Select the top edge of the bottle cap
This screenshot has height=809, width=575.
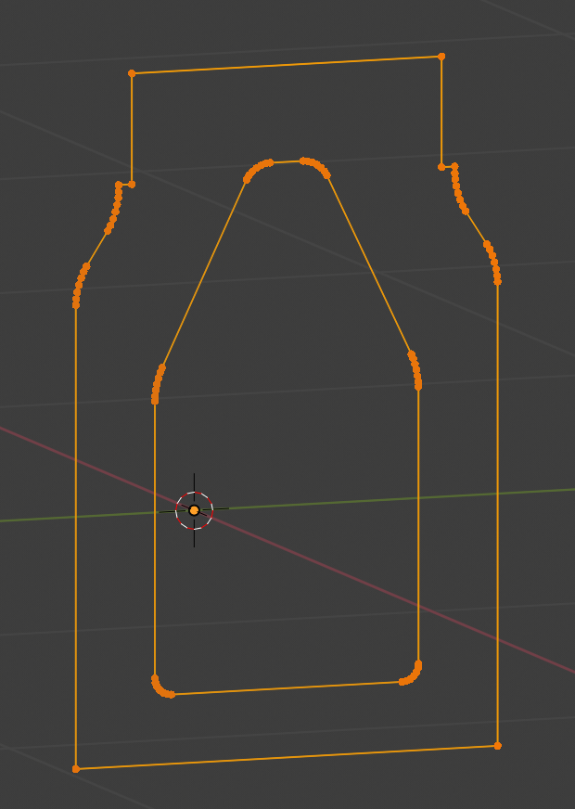pos(287,64)
